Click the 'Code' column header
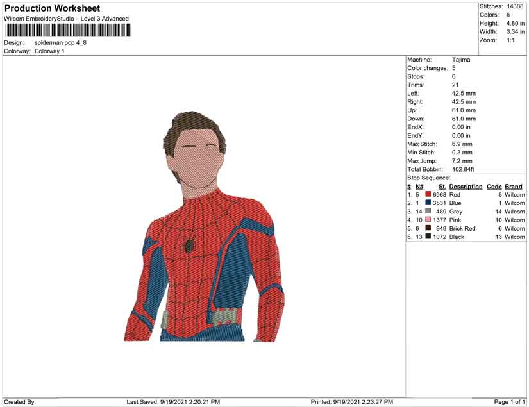This screenshot has height=407, width=529. click(494, 187)
